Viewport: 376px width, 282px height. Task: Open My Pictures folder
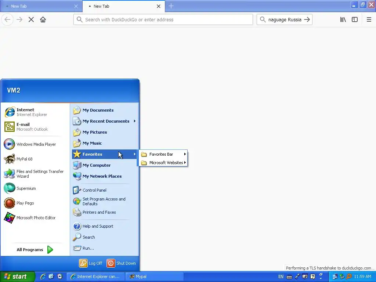click(x=105, y=132)
